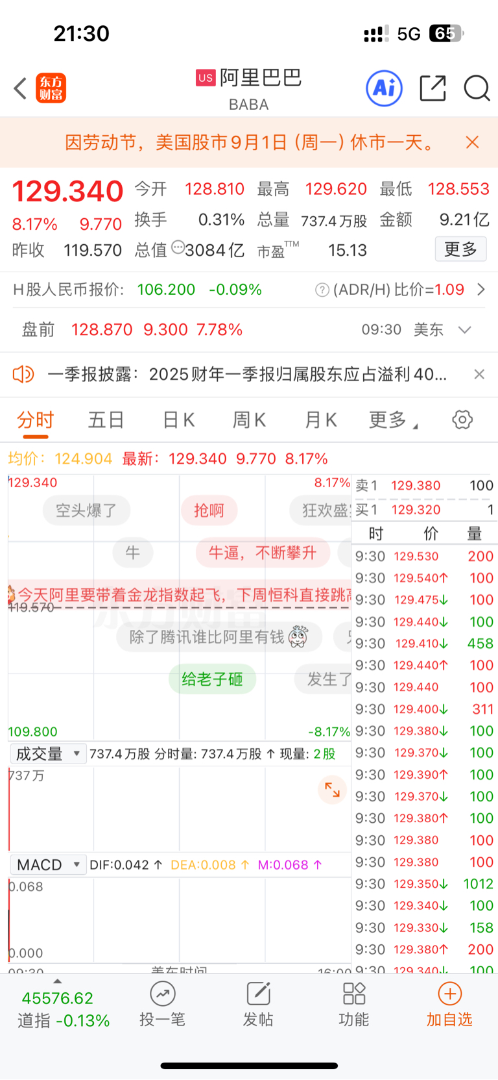Open the MACD indicator dropdown
Image resolution: width=498 pixels, height=1080 pixels.
click(49, 865)
